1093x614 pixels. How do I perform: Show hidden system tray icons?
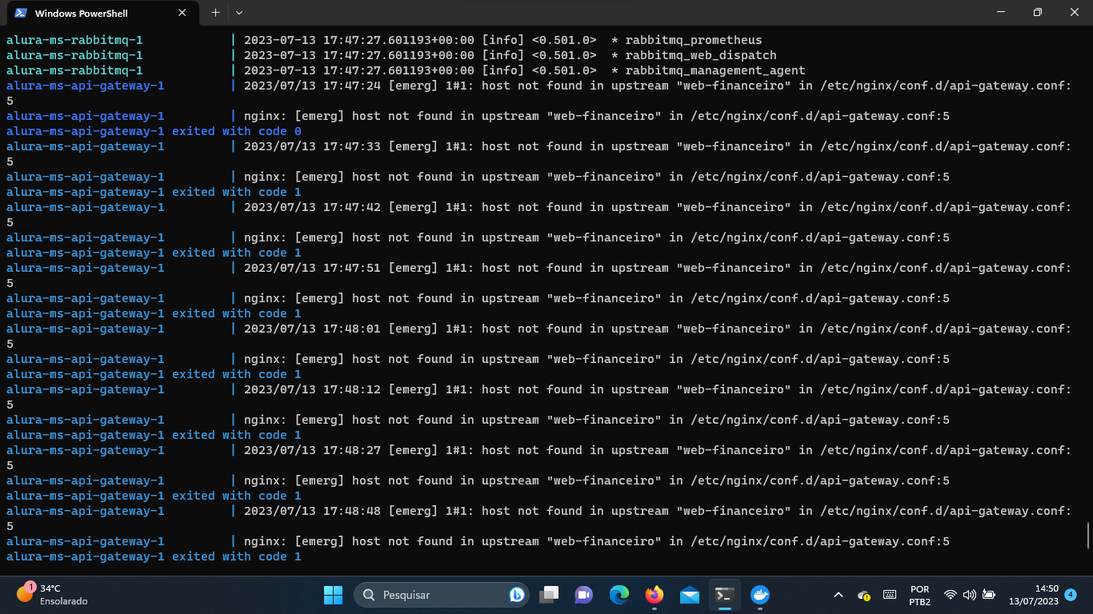pos(839,595)
